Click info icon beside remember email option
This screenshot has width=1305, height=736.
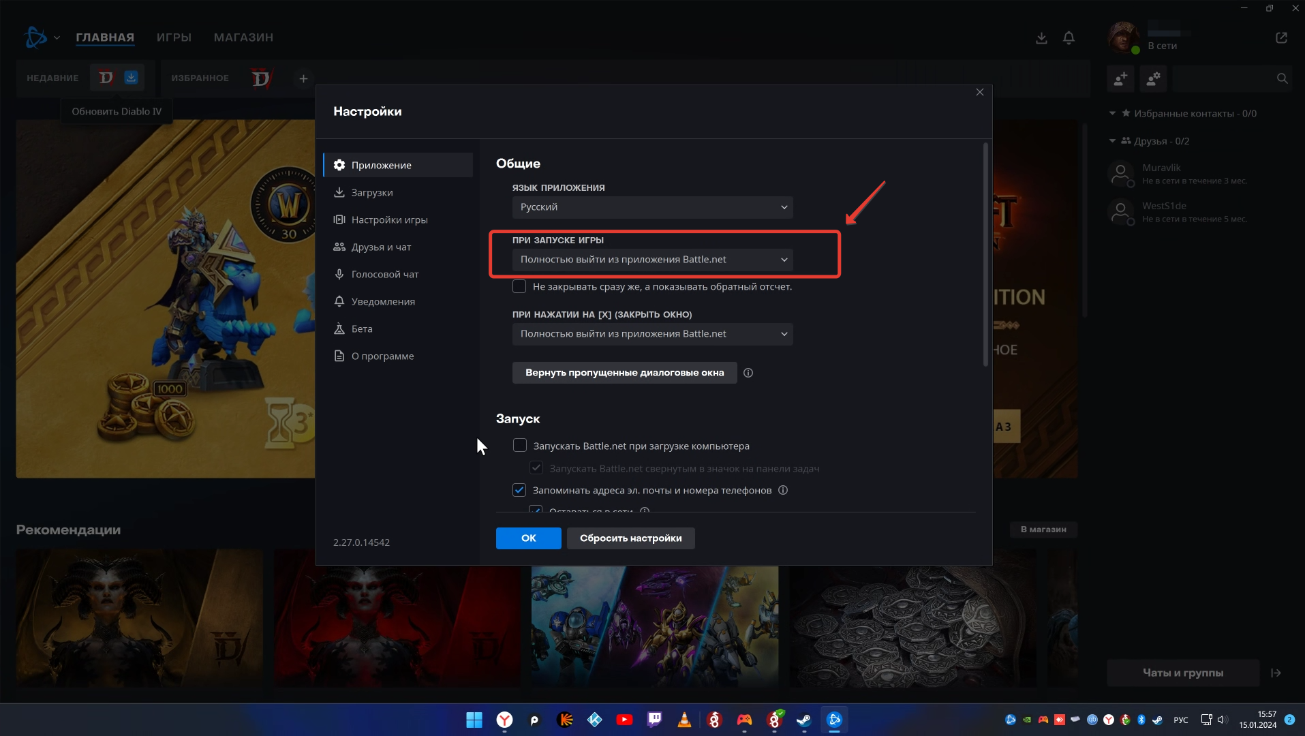click(x=783, y=490)
